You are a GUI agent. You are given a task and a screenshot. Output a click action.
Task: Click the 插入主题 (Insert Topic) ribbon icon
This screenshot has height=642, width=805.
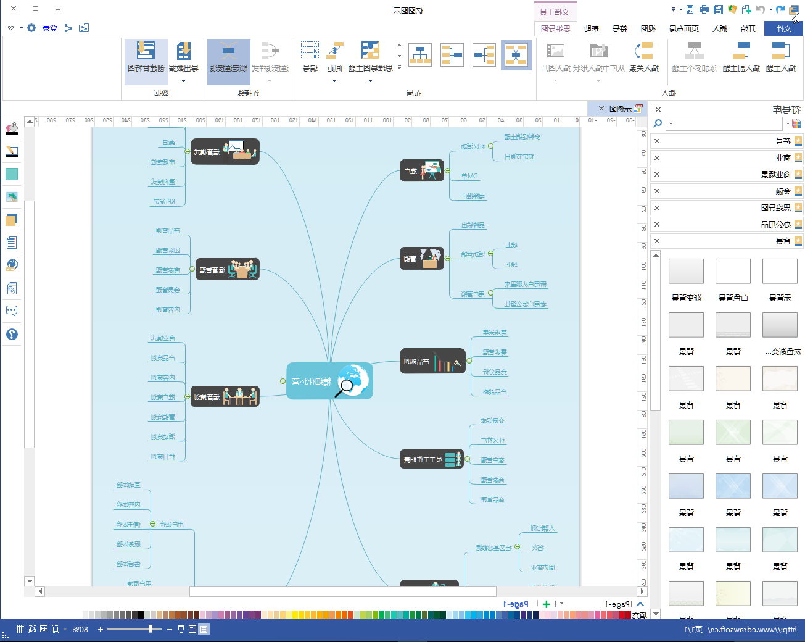[780, 57]
